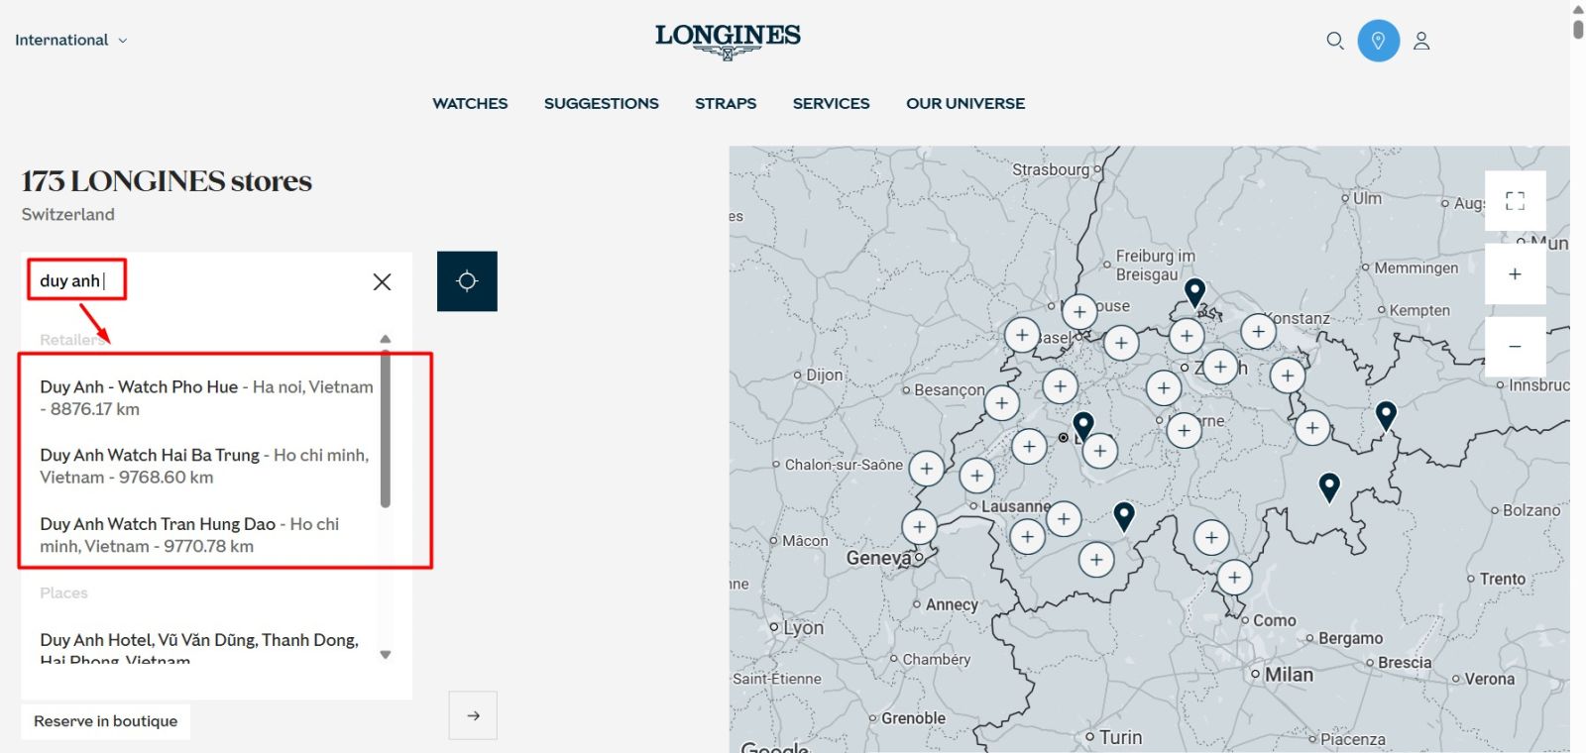
Task: Click the suggestions list scrollbar thumb
Action: point(386,429)
